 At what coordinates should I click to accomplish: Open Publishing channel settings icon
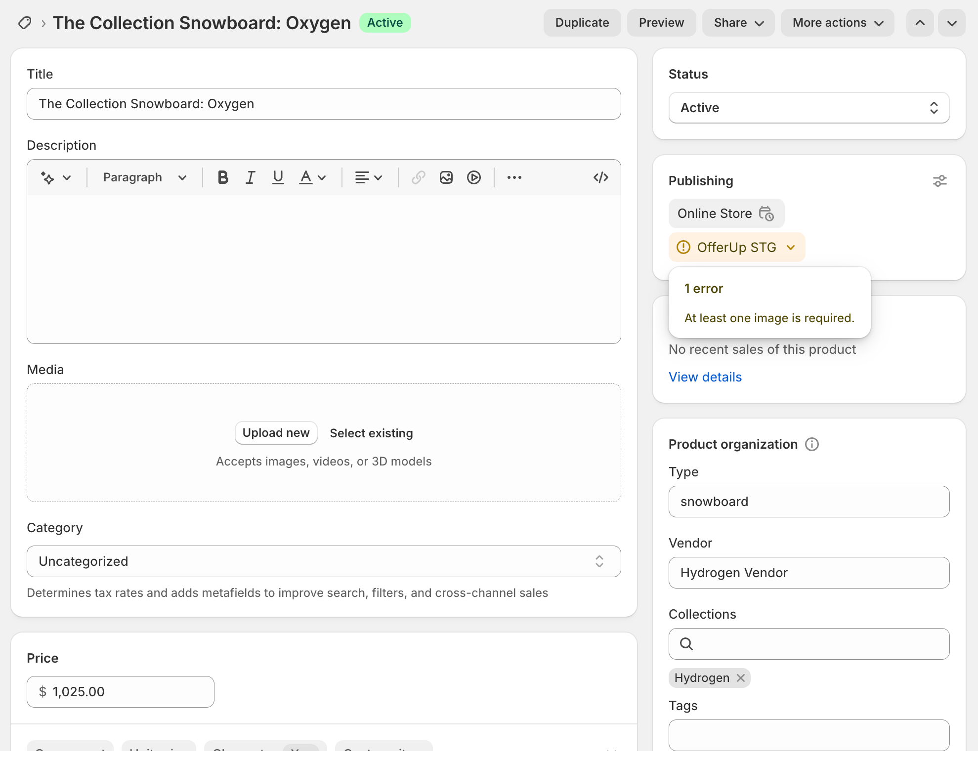[x=939, y=181]
